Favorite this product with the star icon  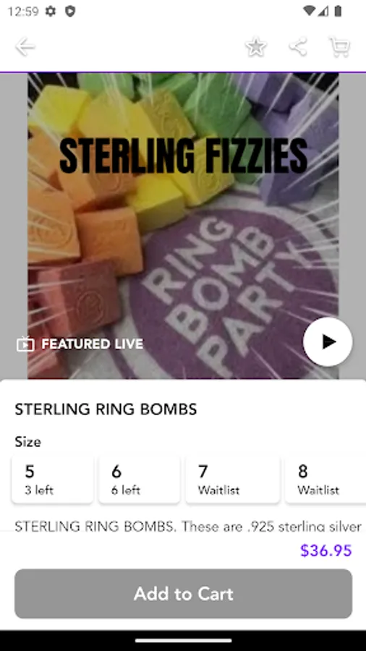(x=256, y=46)
